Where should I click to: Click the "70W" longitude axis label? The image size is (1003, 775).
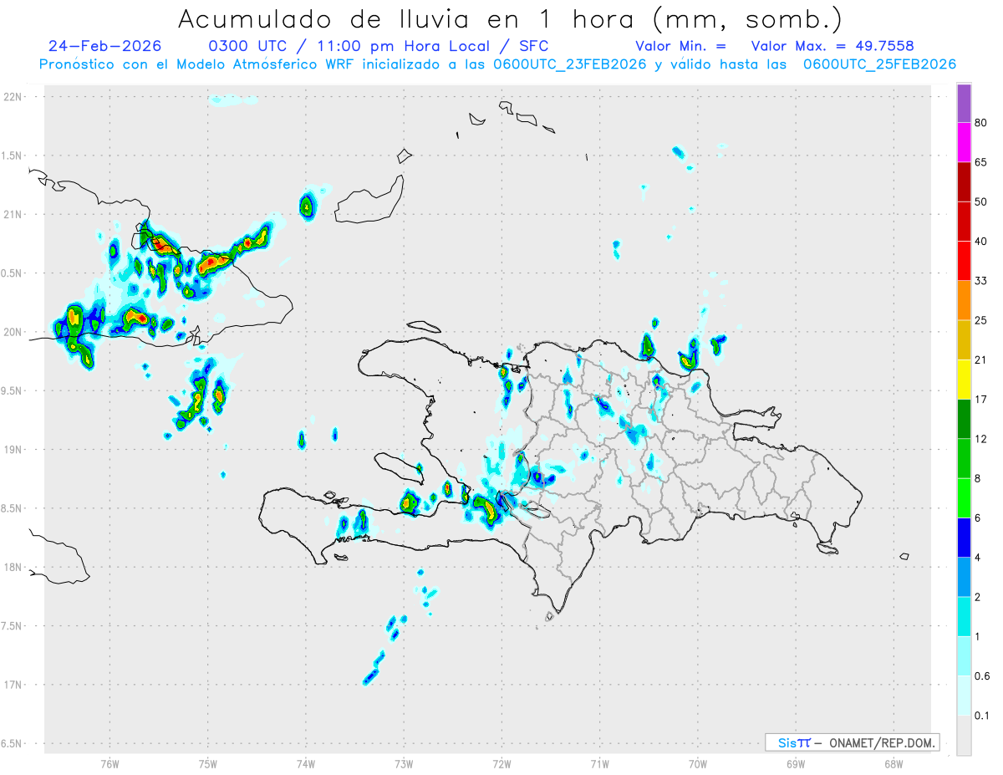coord(698,763)
